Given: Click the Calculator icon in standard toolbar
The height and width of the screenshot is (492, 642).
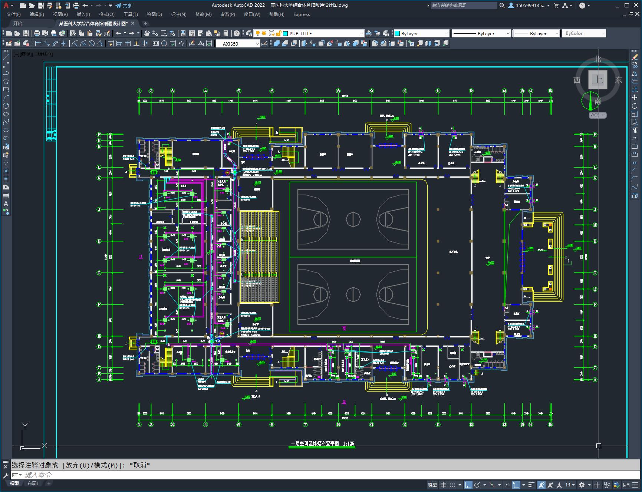Looking at the screenshot, I should pos(226,33).
